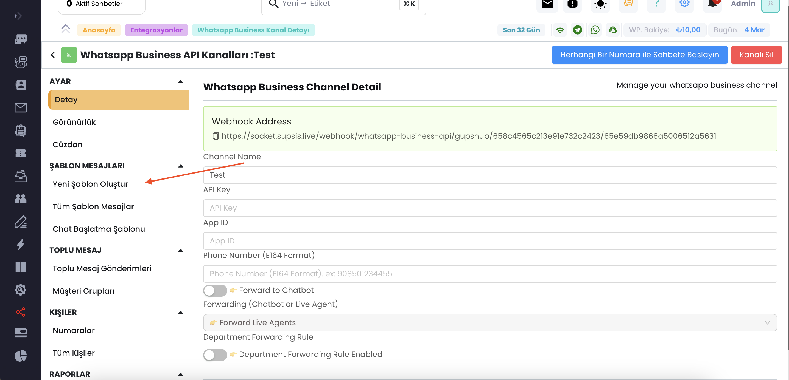Open the Forward Live Agents dropdown
Viewport: 789px width, 380px height.
(490, 322)
